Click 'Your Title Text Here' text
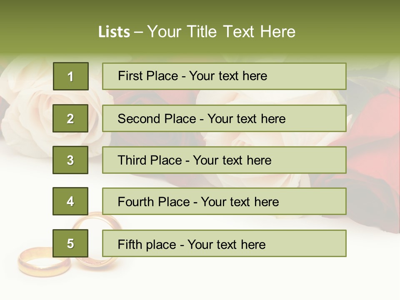 tap(221, 32)
